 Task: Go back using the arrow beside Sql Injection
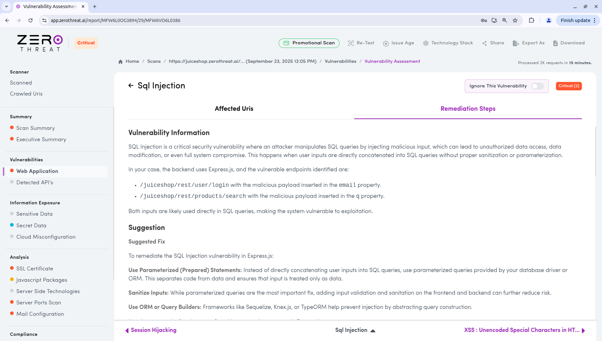coord(131,85)
